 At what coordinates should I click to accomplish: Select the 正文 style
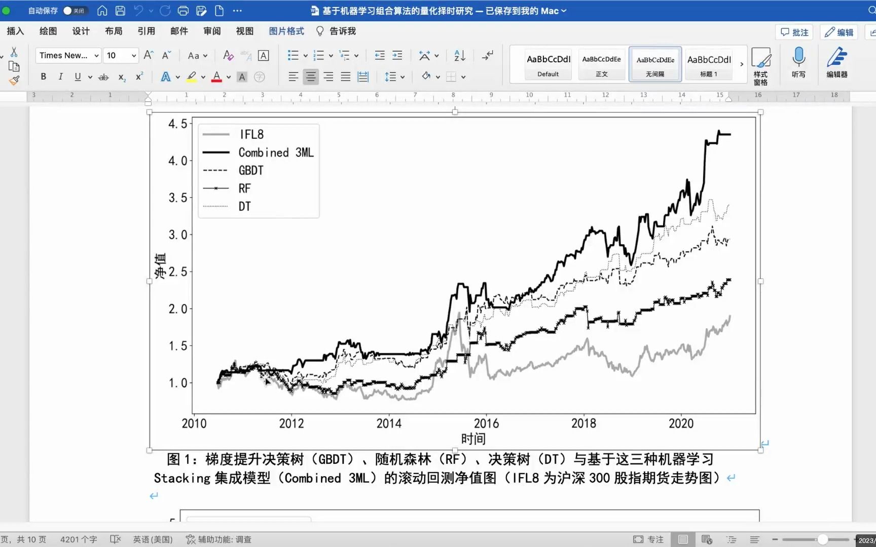point(601,64)
